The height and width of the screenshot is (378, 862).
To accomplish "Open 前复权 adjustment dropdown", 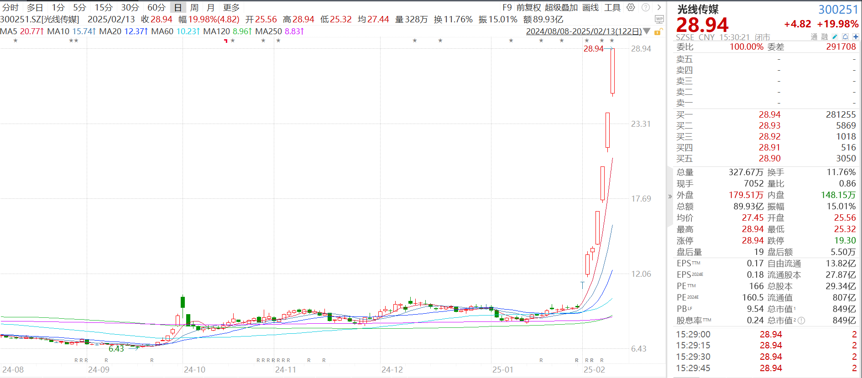I will tap(529, 8).
